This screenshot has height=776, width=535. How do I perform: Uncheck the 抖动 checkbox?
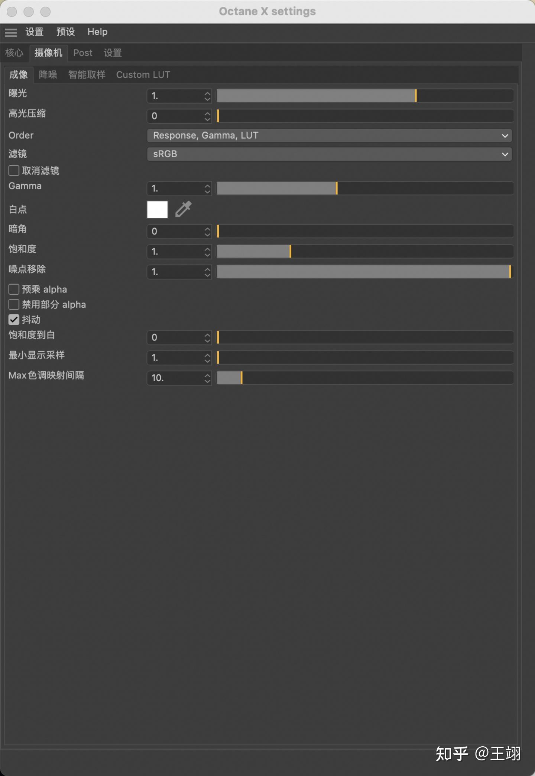(14, 320)
